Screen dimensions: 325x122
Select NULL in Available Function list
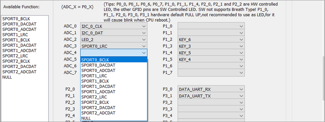point(25,77)
